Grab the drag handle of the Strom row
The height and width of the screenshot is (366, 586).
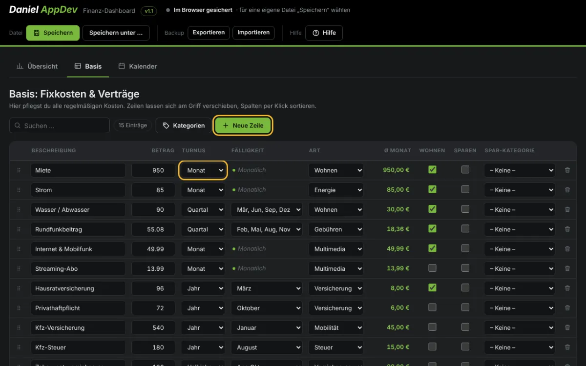coord(19,190)
